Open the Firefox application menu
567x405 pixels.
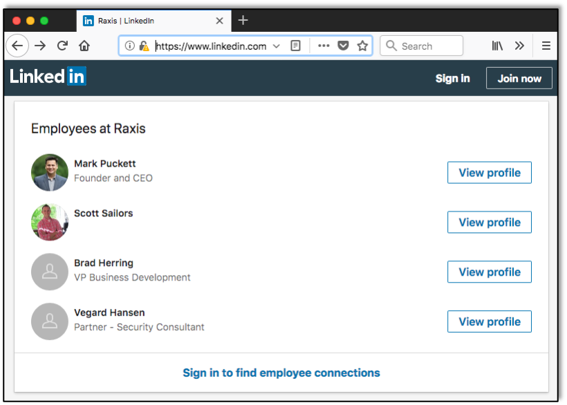546,46
